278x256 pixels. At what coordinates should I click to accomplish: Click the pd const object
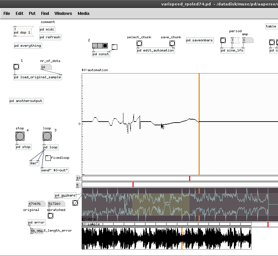[x=101, y=54]
